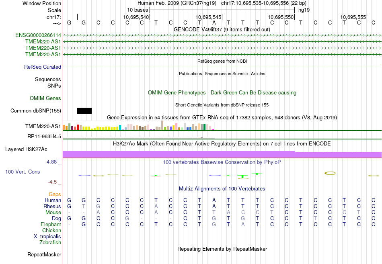Open the ENSG00000266114 gene label
Viewport: 382px width, 264px height.
coord(38,35)
